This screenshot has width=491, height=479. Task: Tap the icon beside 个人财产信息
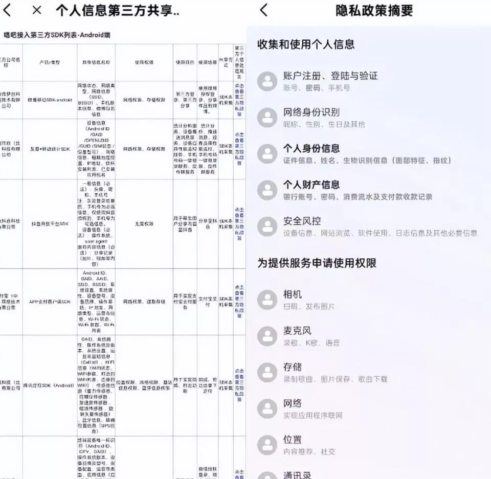coord(267,190)
